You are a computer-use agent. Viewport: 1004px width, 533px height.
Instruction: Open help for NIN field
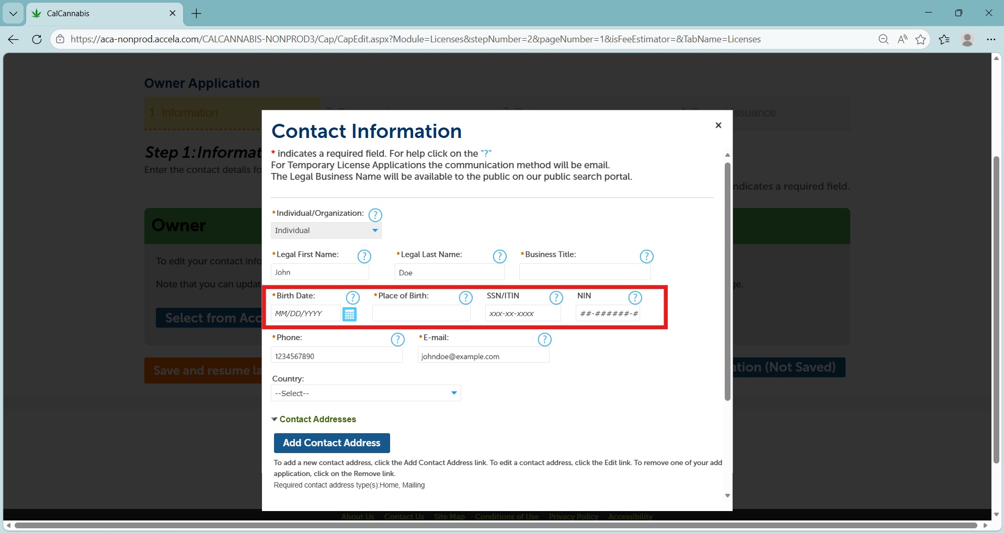coord(635,298)
